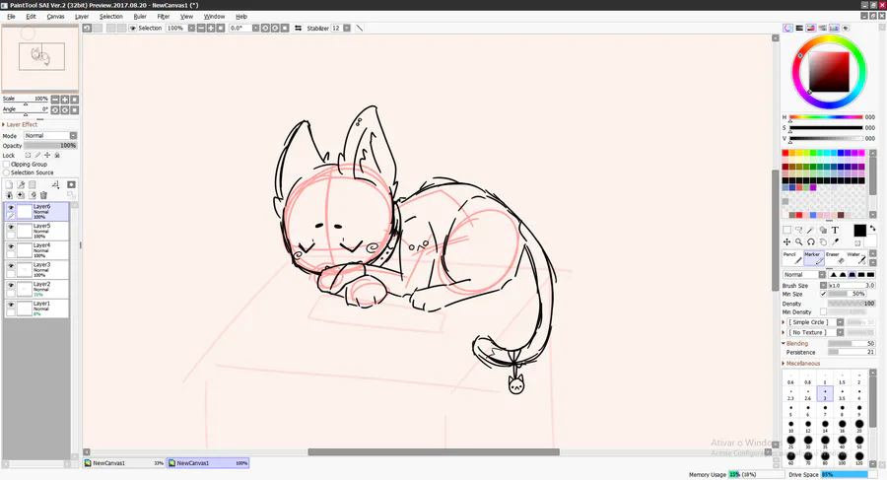Select the color picker eyedropper tool
This screenshot has width=887, height=480.
835,241
